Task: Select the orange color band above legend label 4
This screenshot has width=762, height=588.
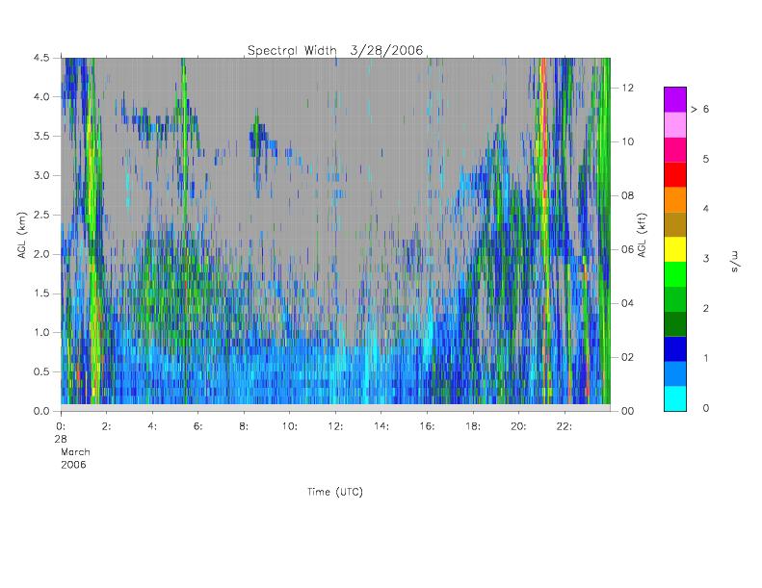Action: pyautogui.click(x=675, y=199)
